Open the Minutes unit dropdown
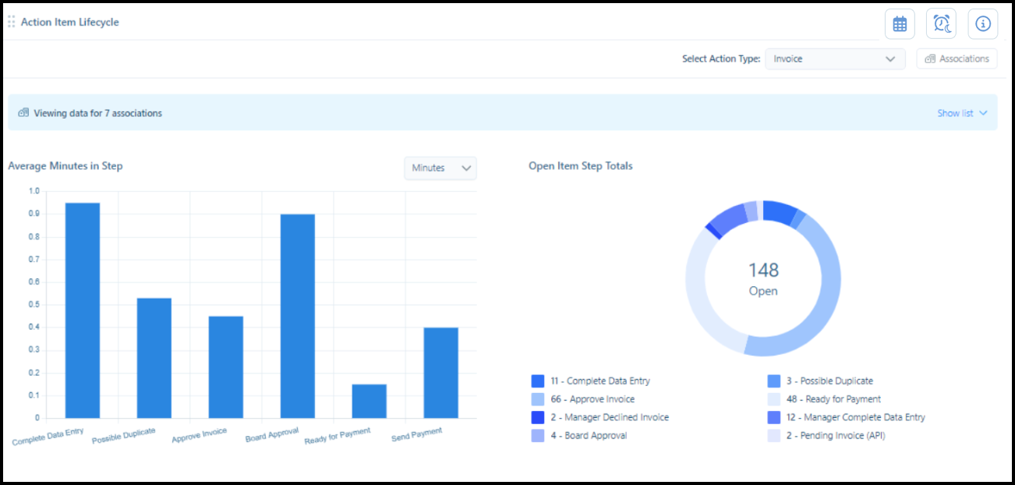The image size is (1015, 485). pos(440,168)
